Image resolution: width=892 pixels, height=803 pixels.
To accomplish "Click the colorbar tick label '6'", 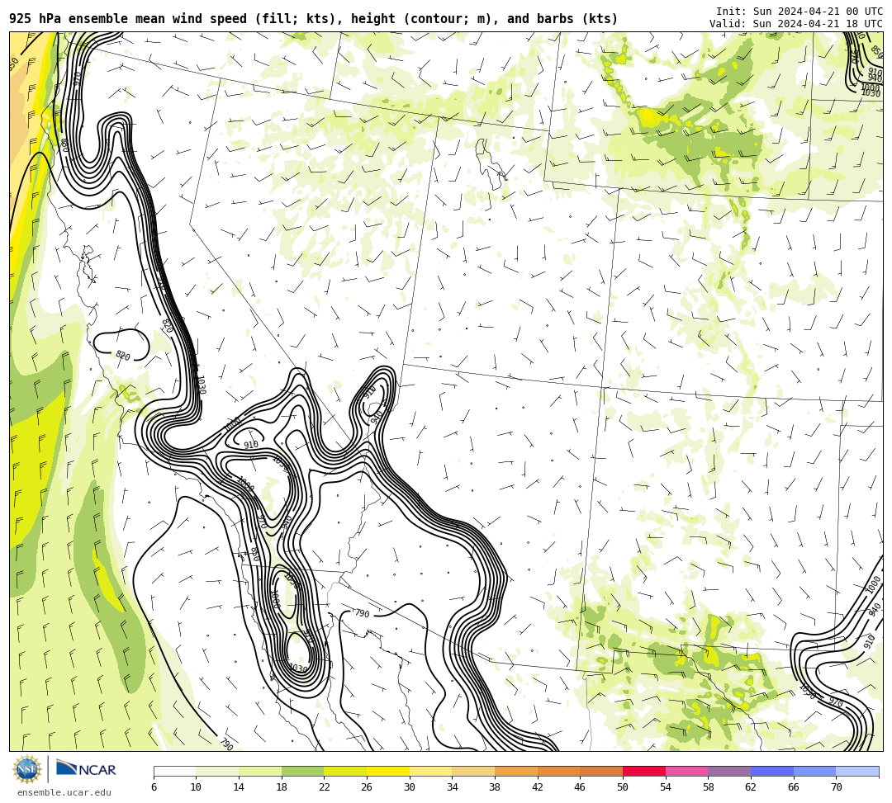I will click(x=154, y=787).
